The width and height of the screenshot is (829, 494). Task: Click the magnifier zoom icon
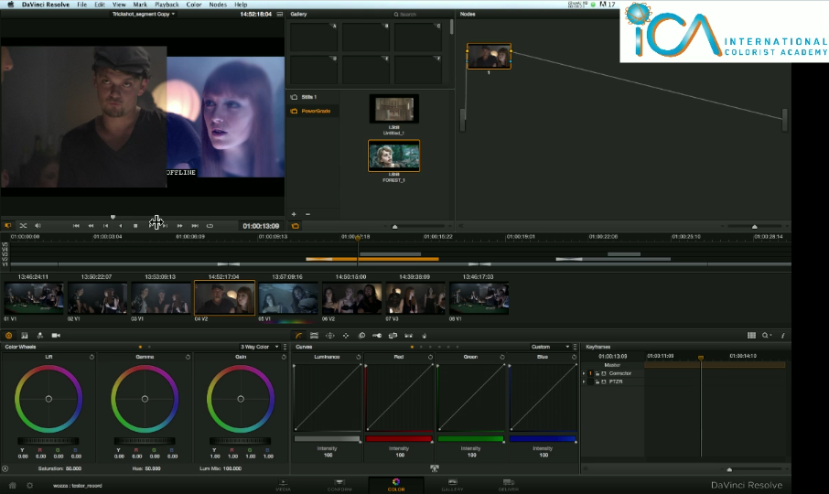pyautogui.click(x=766, y=336)
